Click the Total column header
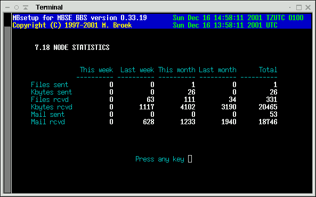The image size is (316, 197). pyautogui.click(x=268, y=70)
